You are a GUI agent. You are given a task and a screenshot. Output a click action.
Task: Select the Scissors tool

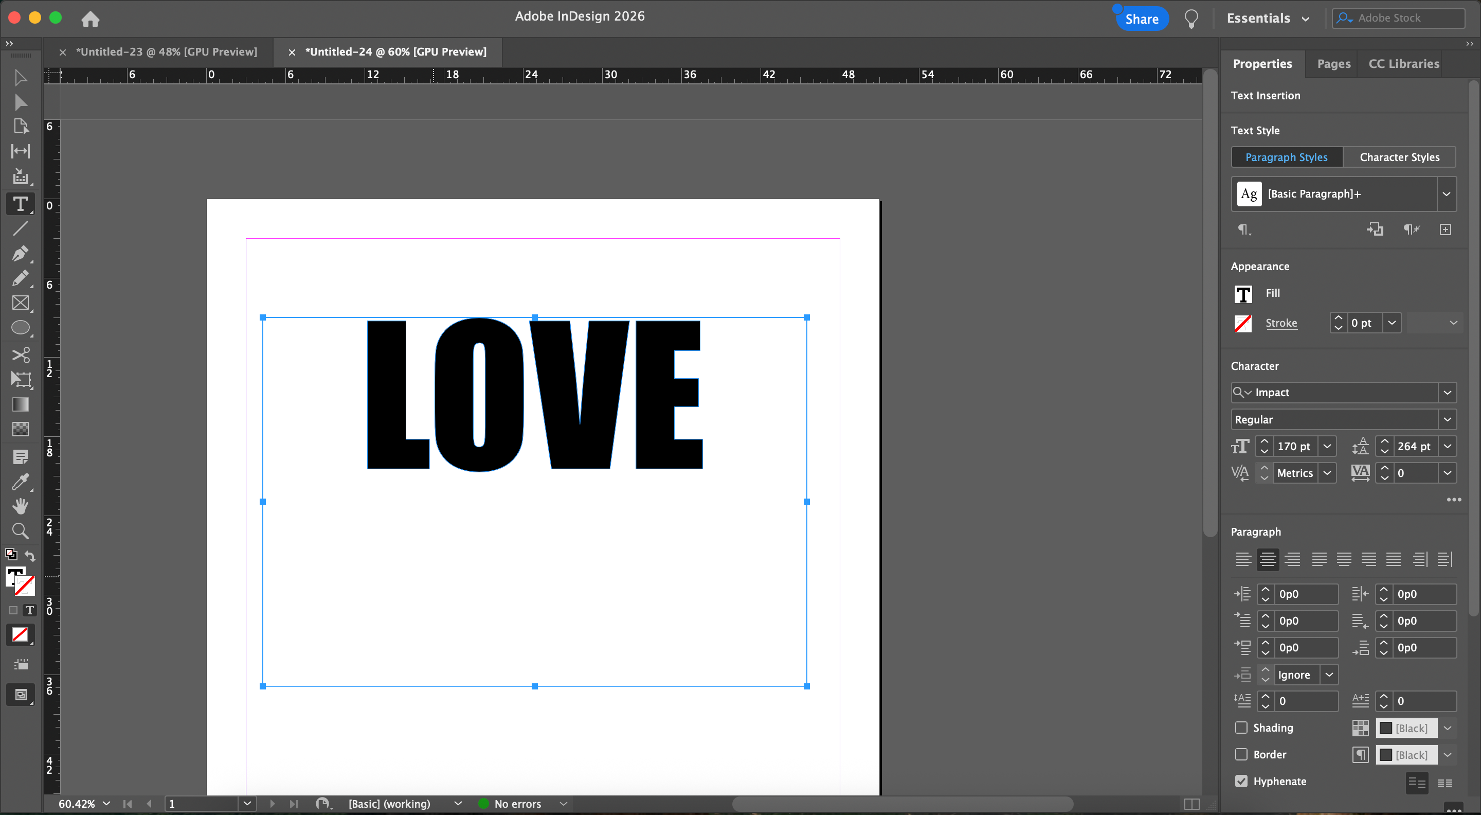(20, 355)
